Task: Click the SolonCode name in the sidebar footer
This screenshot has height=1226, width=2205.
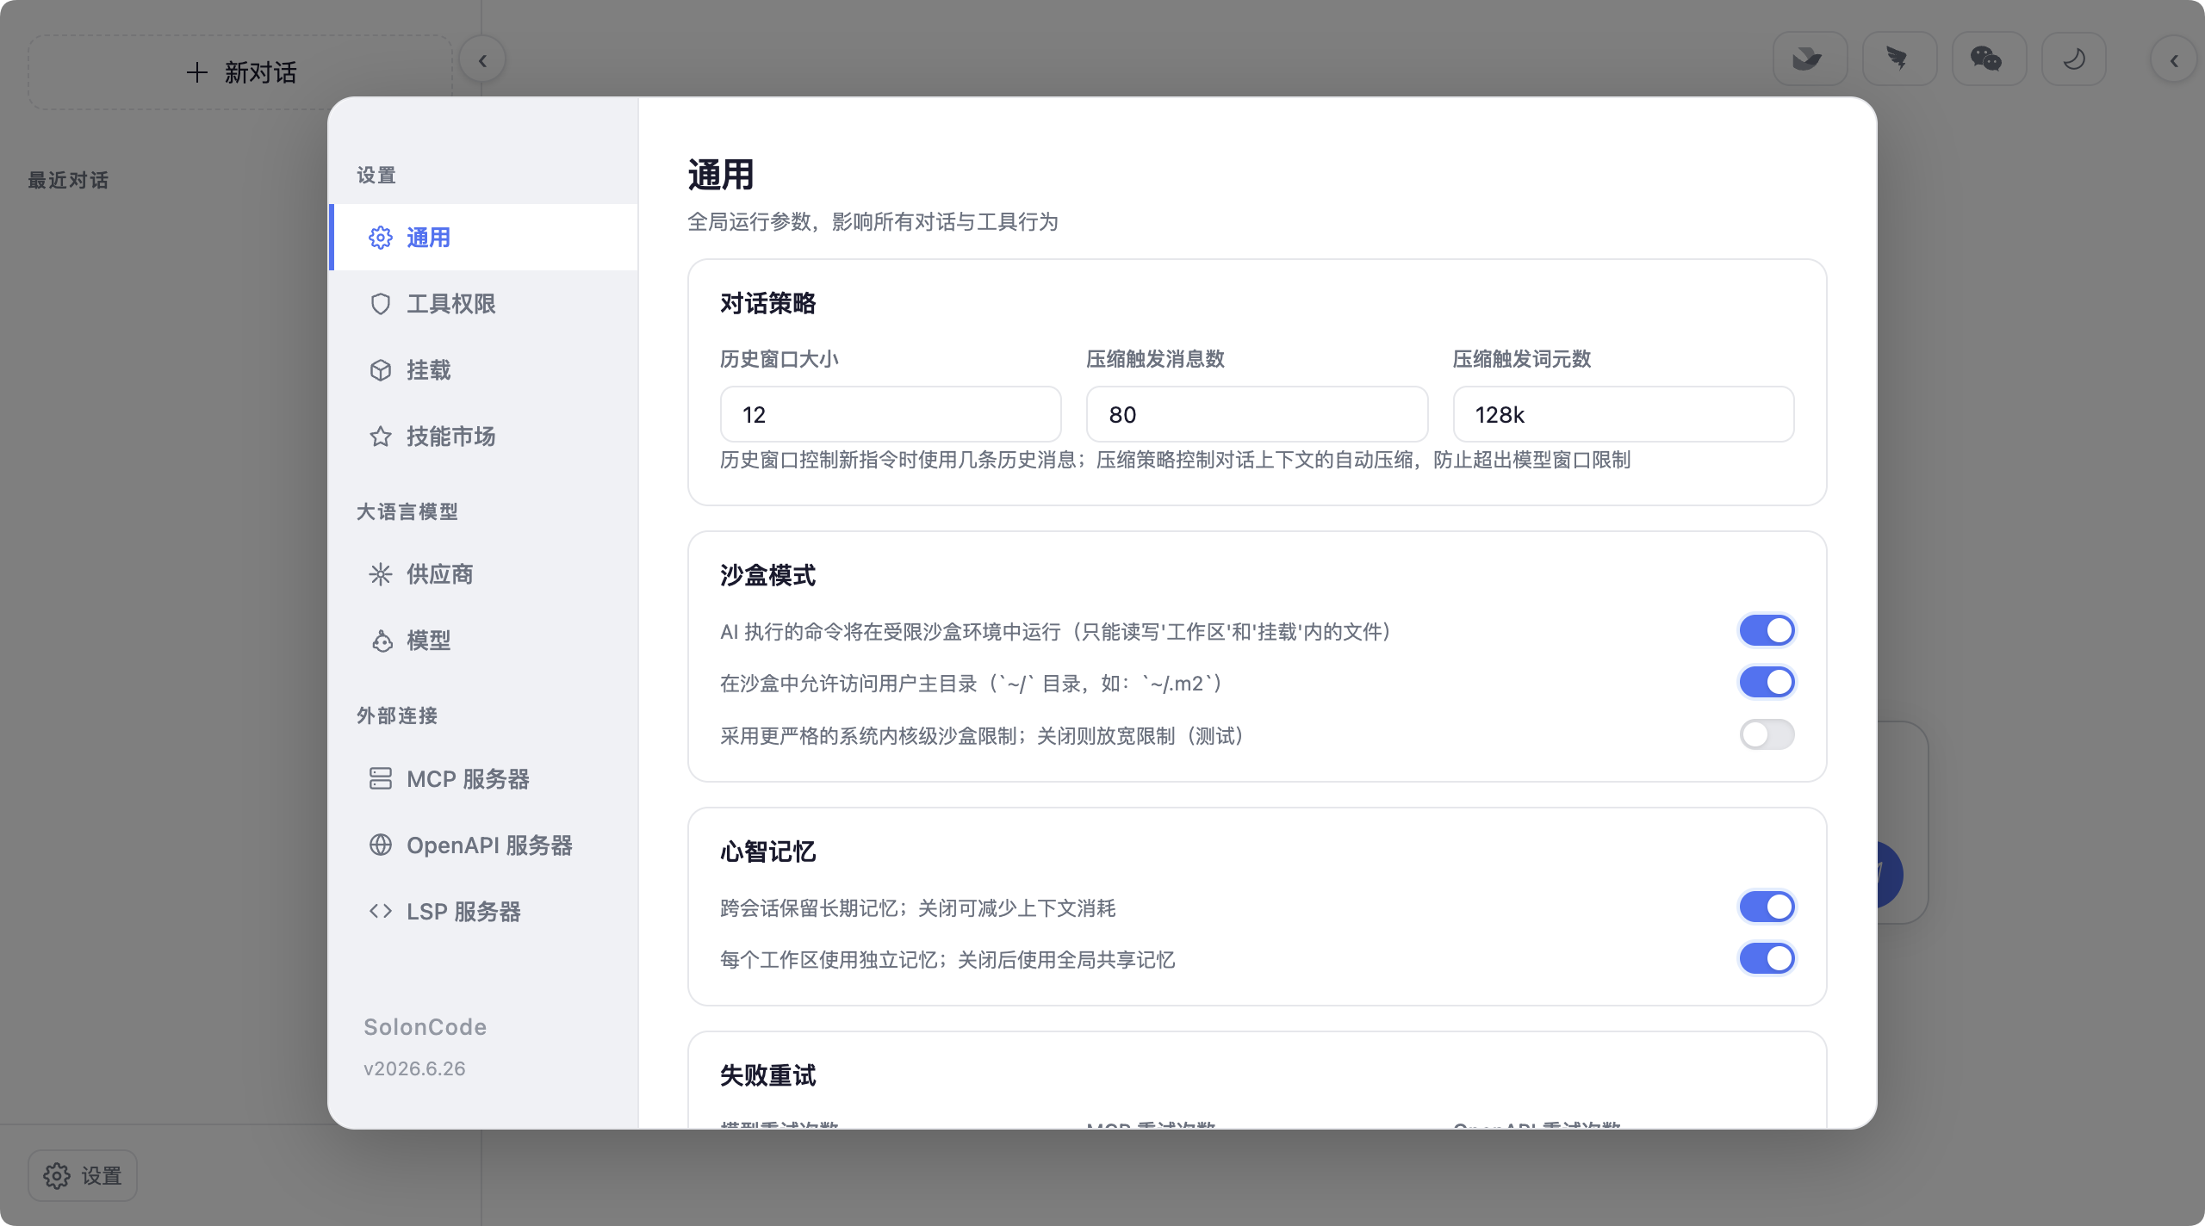Action: pyautogui.click(x=425, y=1027)
